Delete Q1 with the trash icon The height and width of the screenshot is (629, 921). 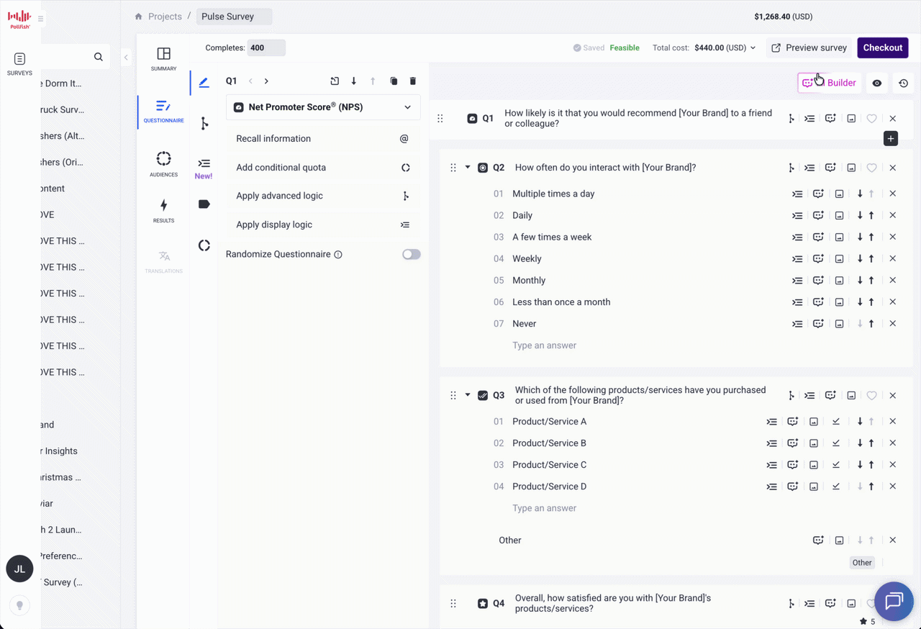pos(413,81)
